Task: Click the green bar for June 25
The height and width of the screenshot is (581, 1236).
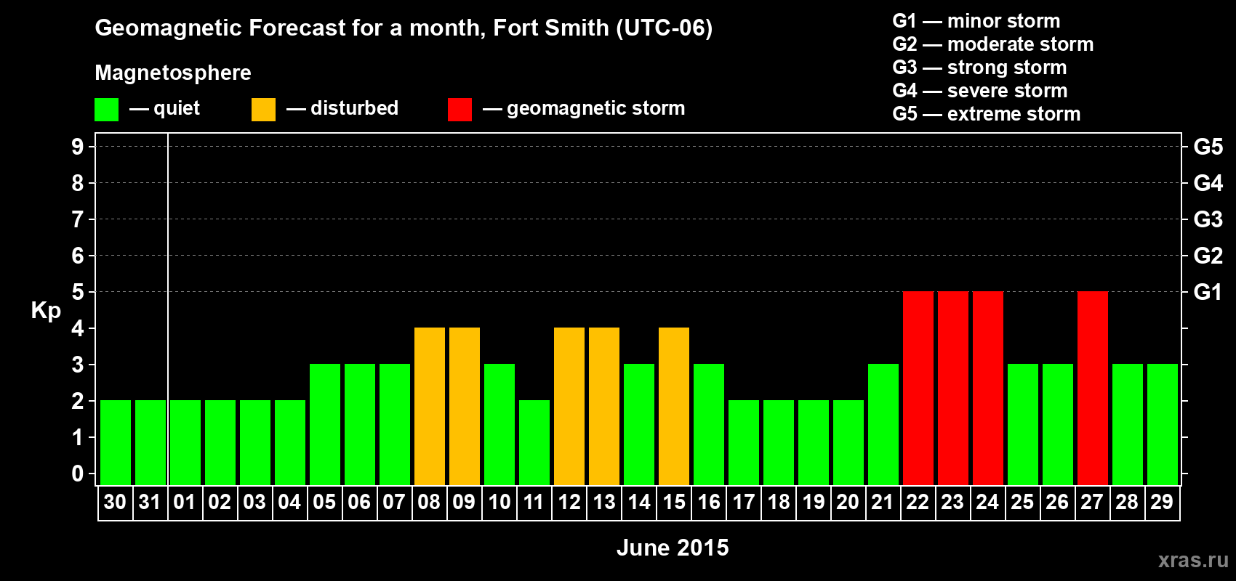Action: pos(1023,424)
